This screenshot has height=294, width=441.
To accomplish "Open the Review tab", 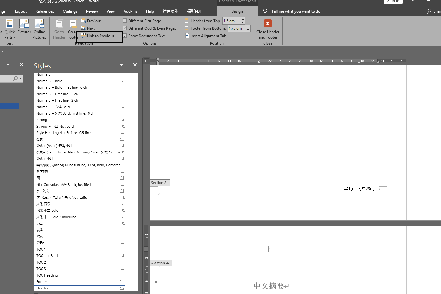I will click(92, 11).
